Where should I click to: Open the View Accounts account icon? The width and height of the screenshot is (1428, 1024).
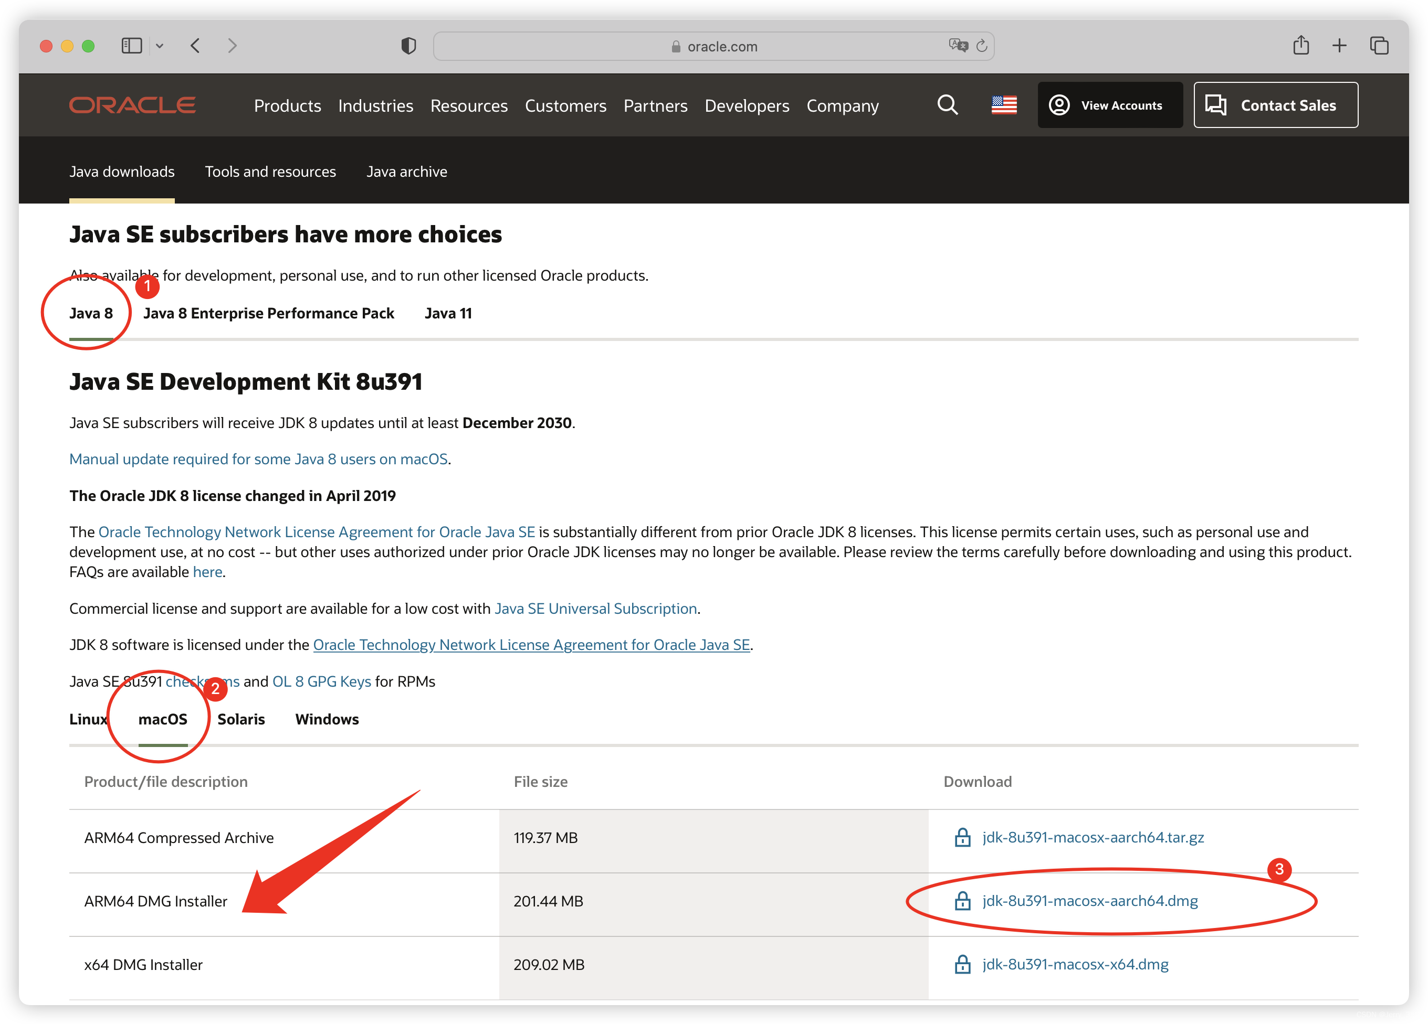coord(1060,105)
